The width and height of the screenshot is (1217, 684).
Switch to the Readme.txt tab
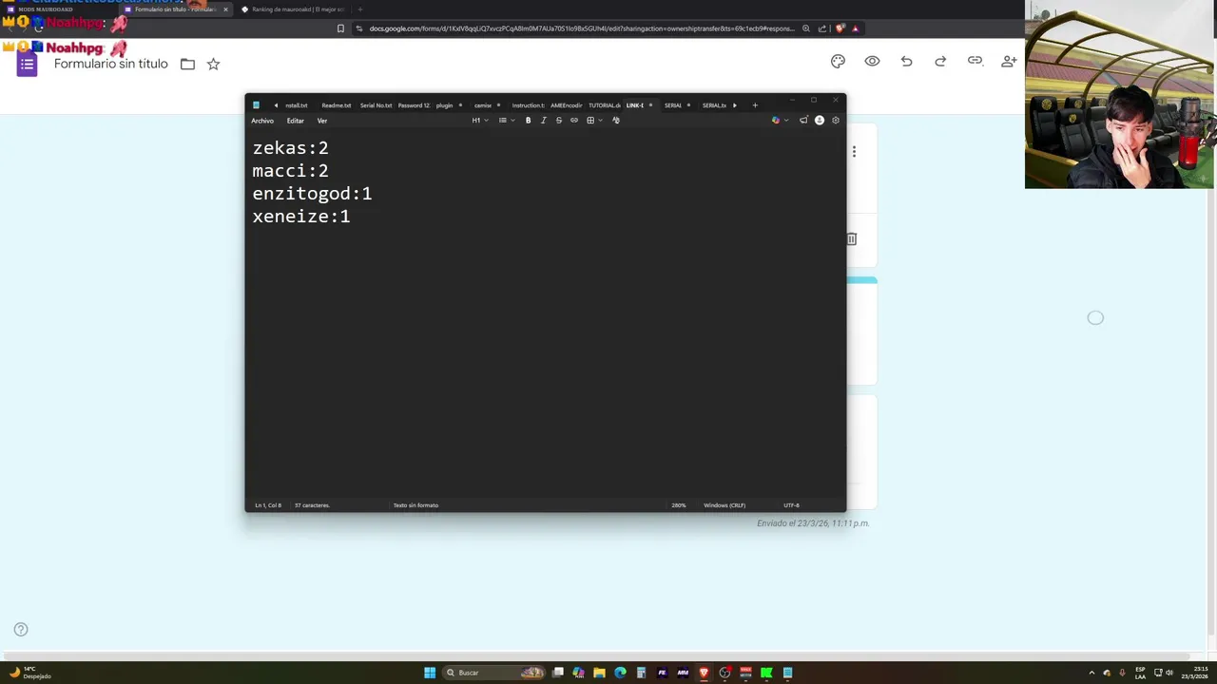coord(336,105)
